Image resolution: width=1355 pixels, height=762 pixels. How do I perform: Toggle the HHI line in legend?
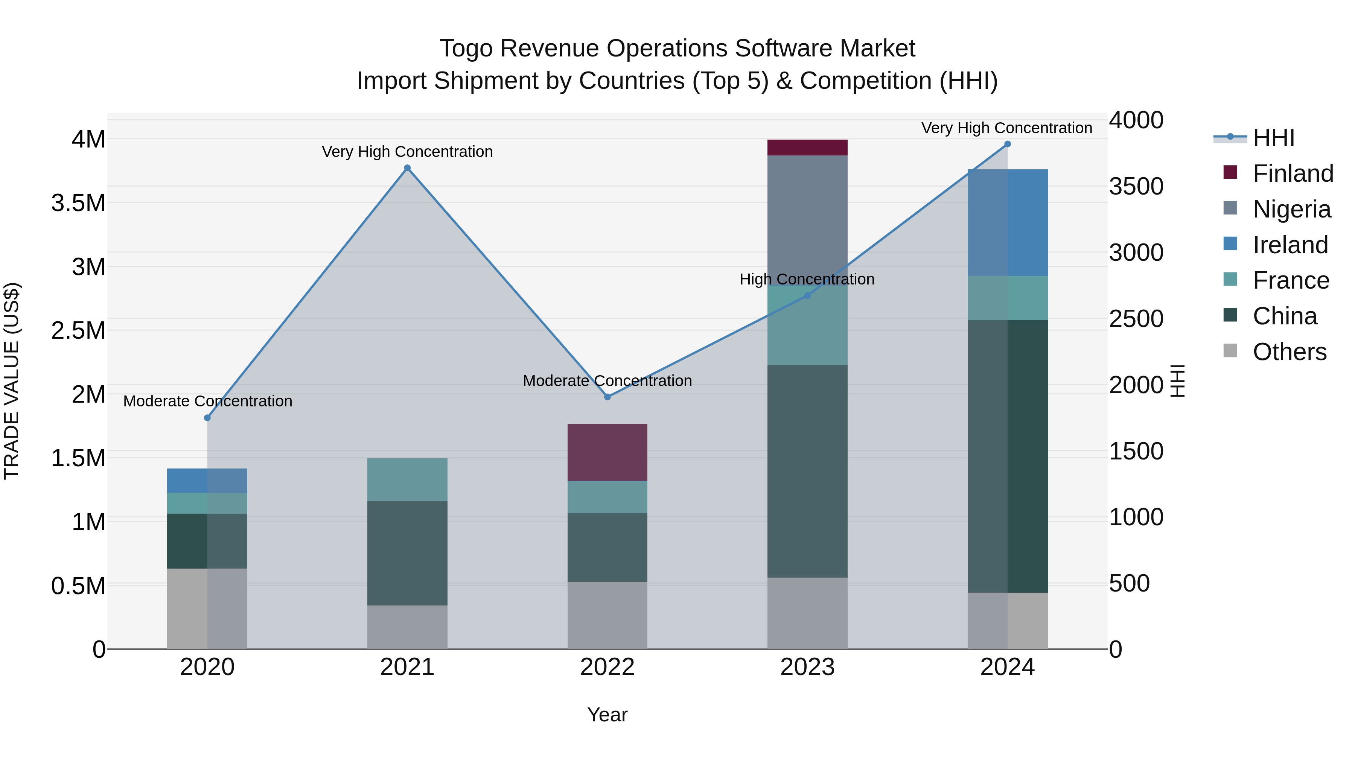click(1255, 138)
